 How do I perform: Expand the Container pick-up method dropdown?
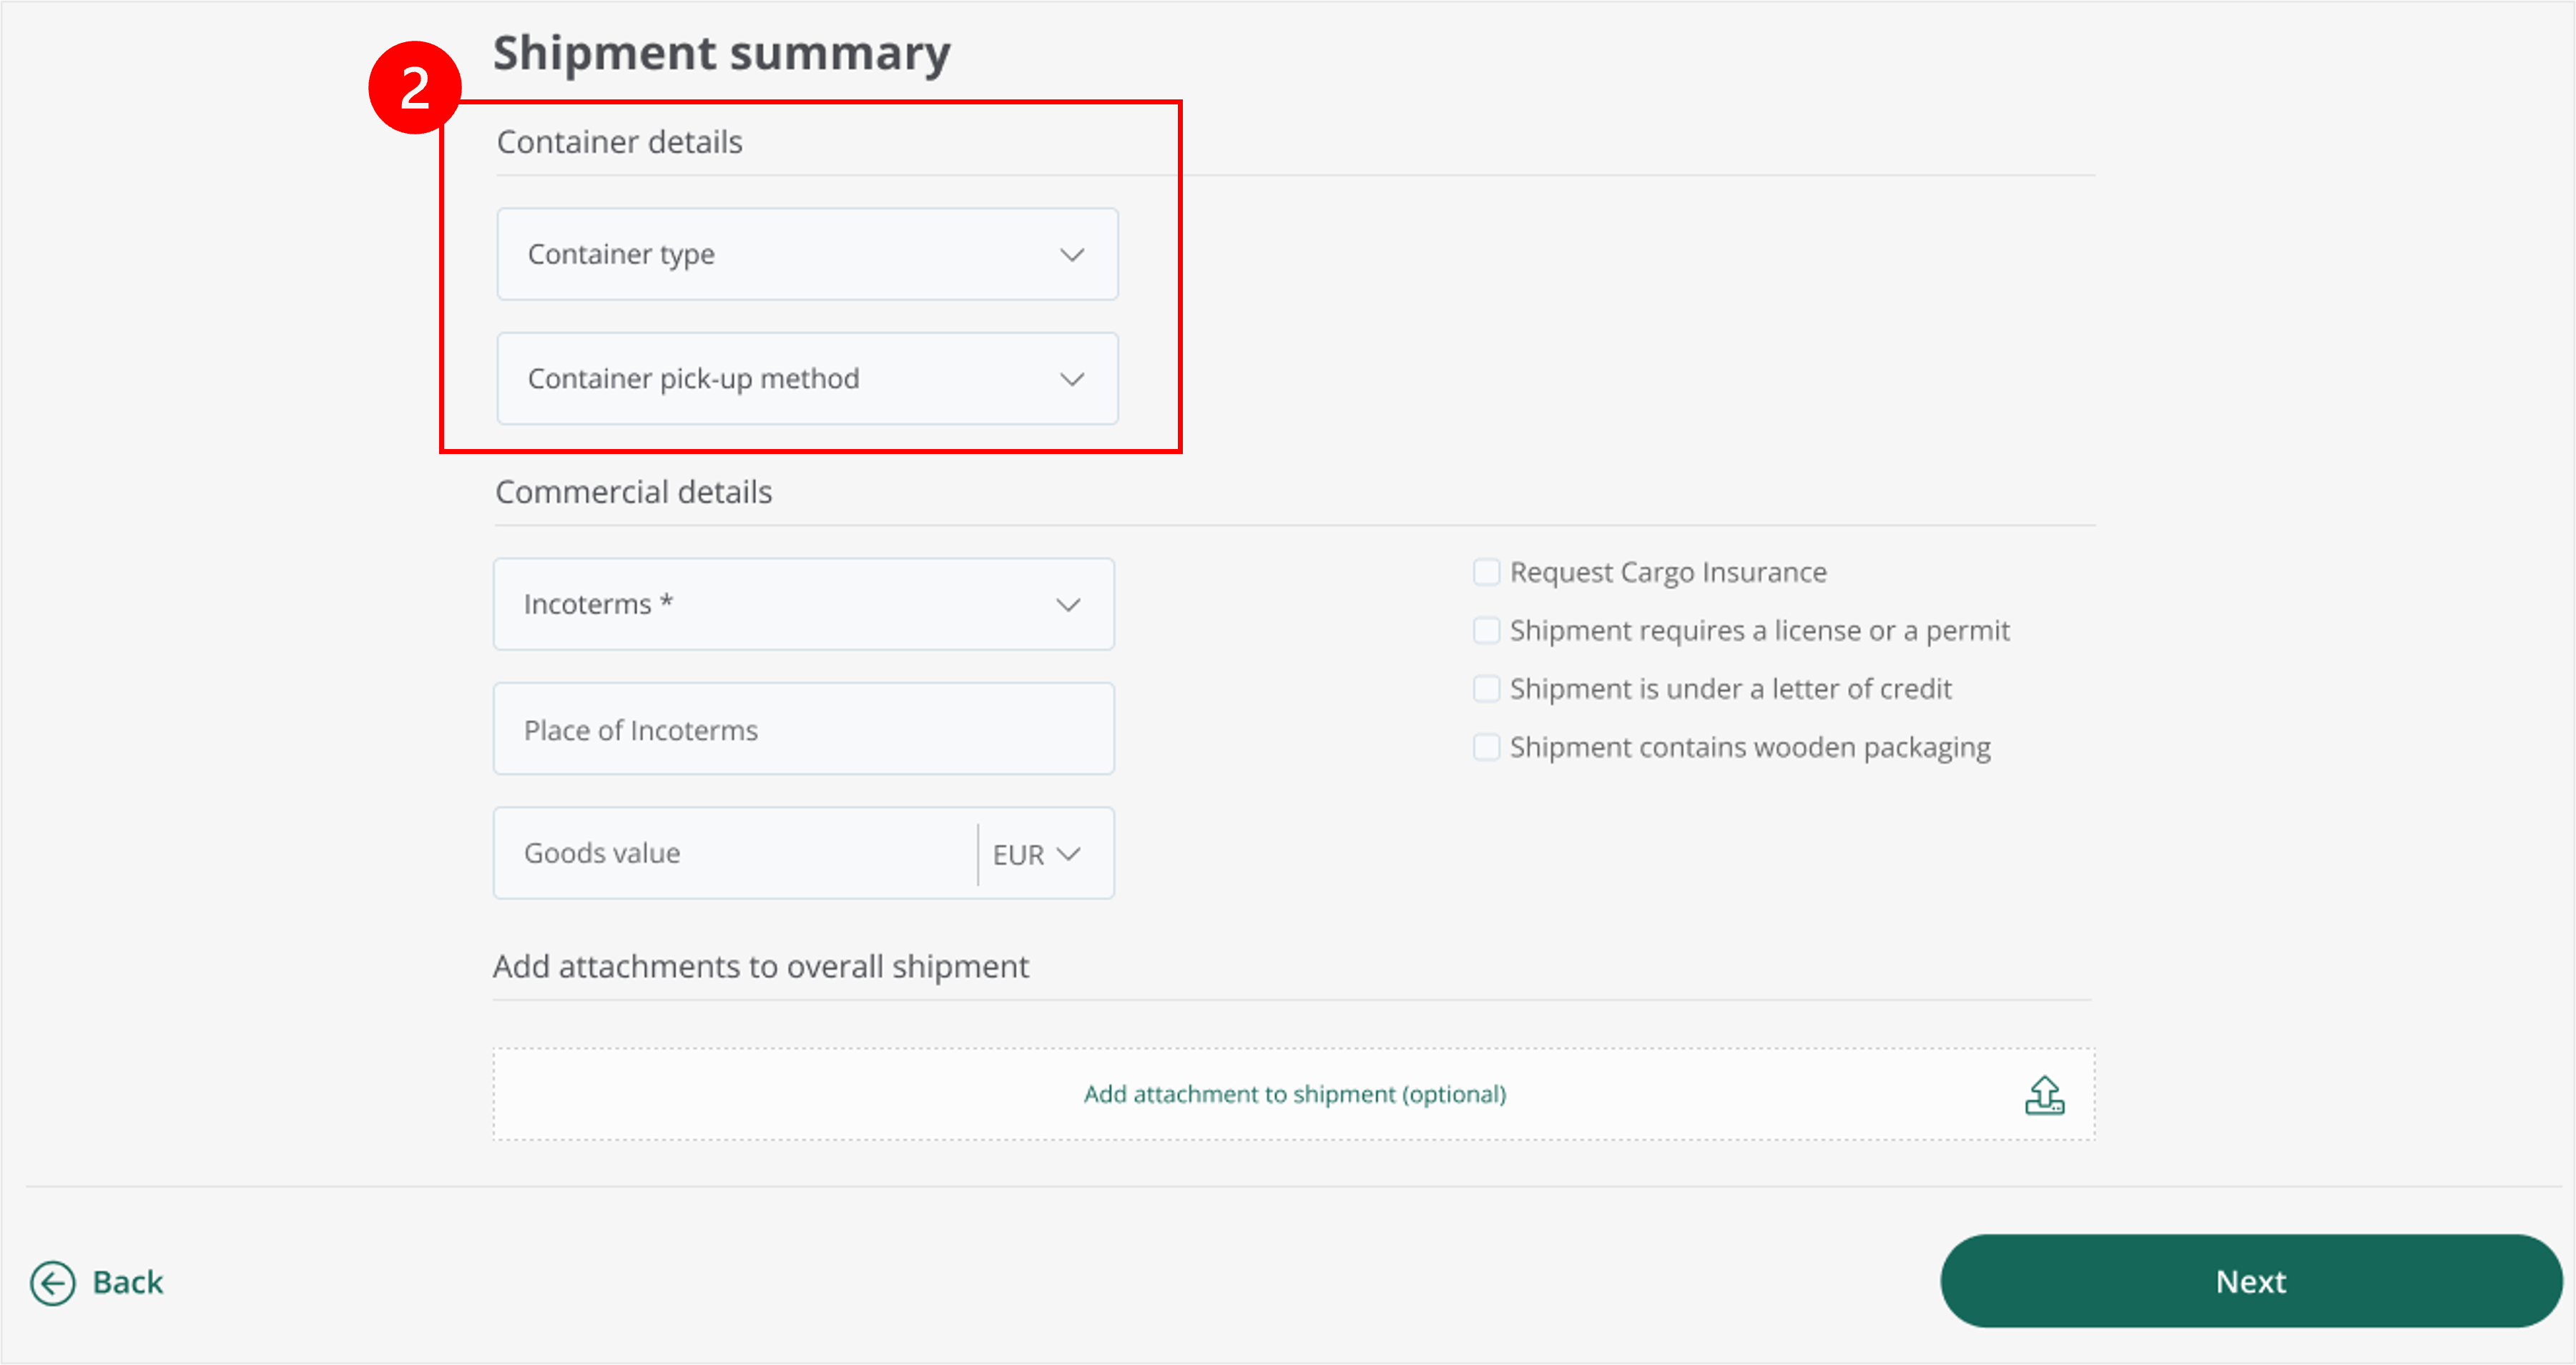pyautogui.click(x=807, y=378)
